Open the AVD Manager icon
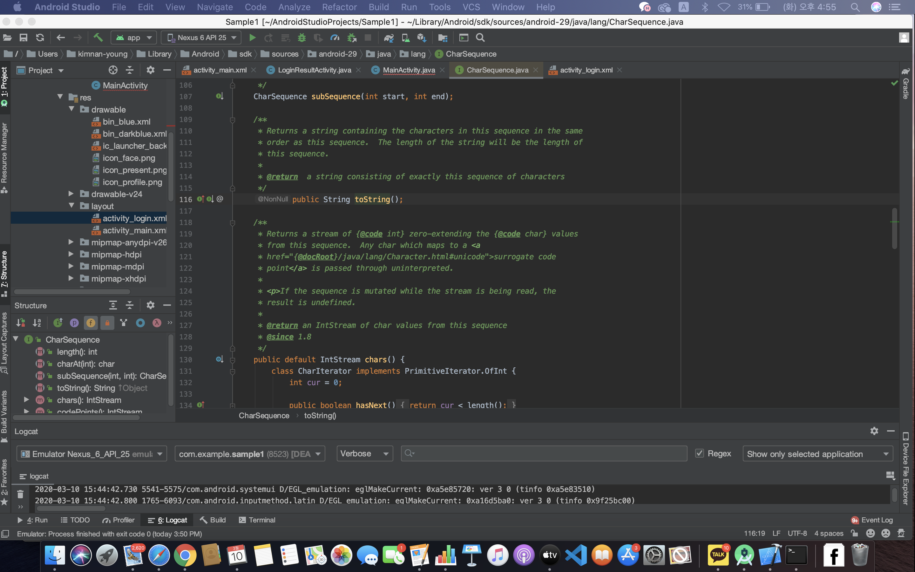915x572 pixels. (405, 37)
